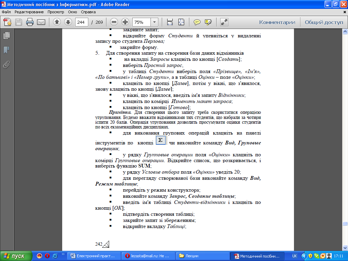The width and height of the screenshot is (348, 261).
Task: Close the document with the menu bar X
Action: click(345, 12)
